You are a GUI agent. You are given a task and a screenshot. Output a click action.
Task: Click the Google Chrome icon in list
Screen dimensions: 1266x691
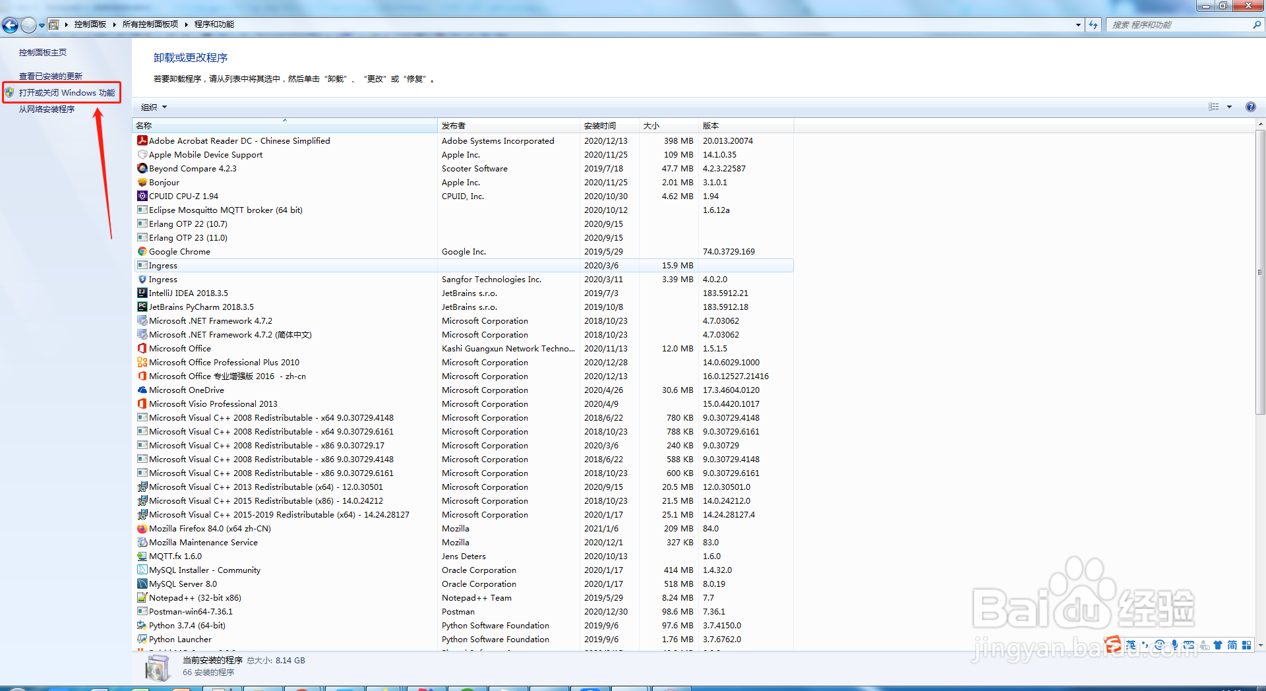tap(142, 251)
